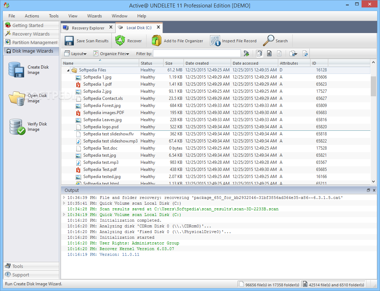Image resolution: width=380 pixels, height=291 pixels.
Task: Click the Softpedia Files folder icon
Action: coord(74,70)
